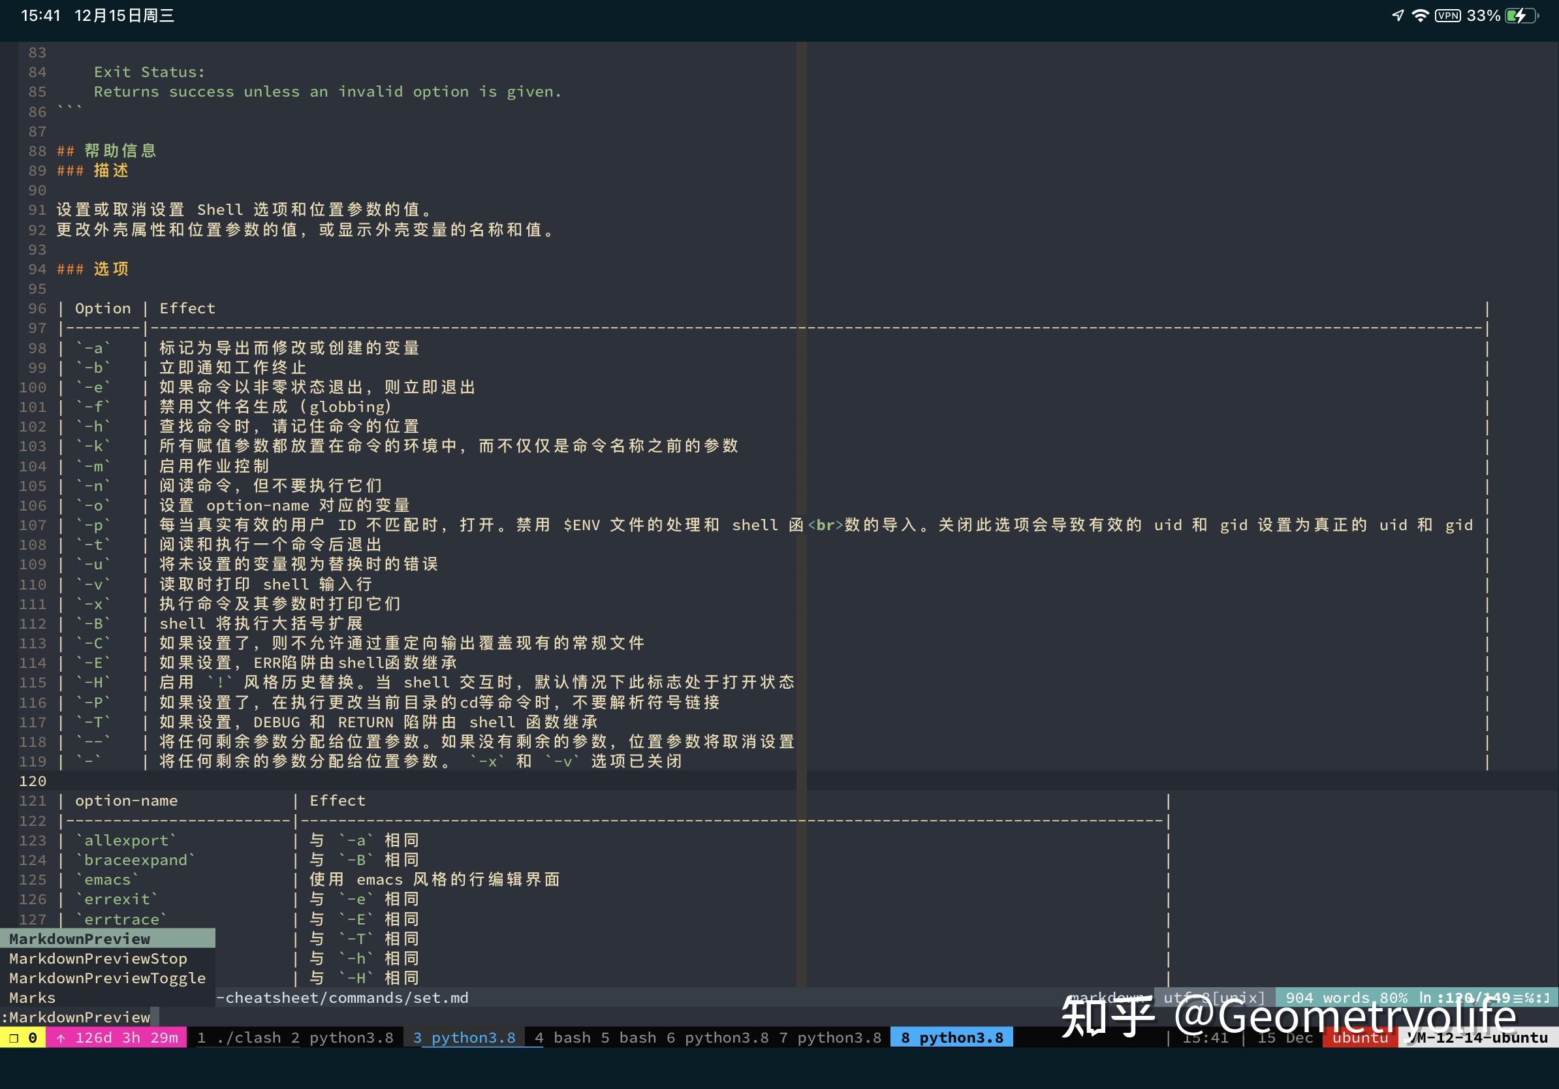The image size is (1559, 1089).
Task: Click the '<br>' tag on line 107
Action: point(826,525)
